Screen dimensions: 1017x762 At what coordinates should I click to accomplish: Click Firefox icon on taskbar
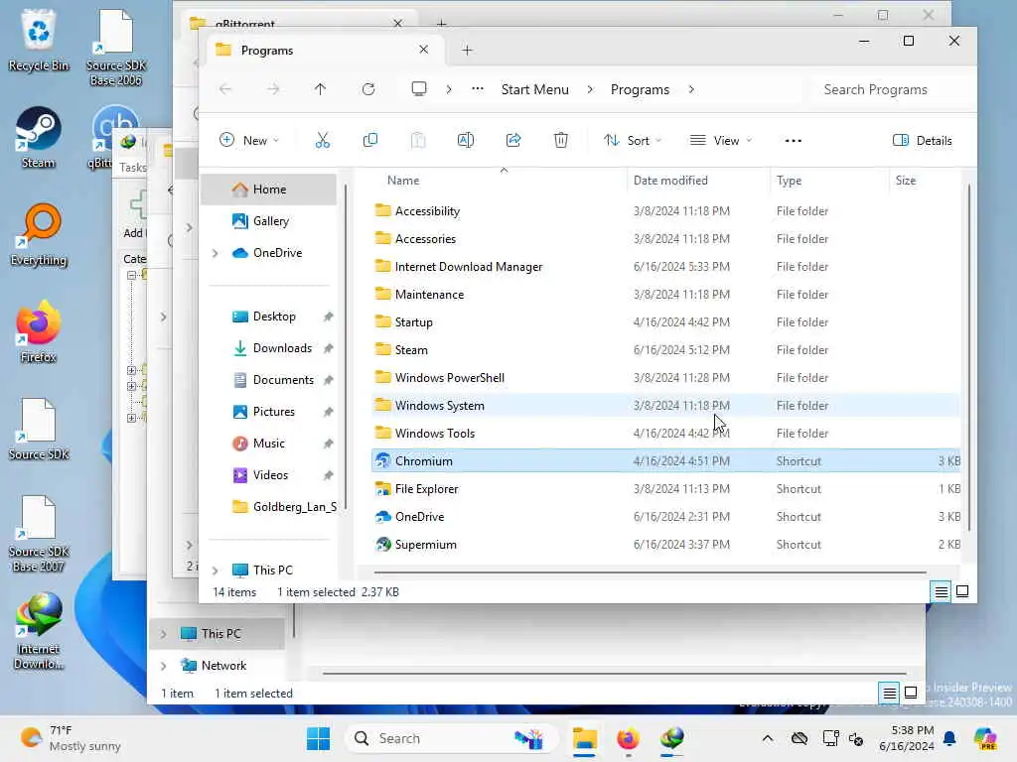628,738
